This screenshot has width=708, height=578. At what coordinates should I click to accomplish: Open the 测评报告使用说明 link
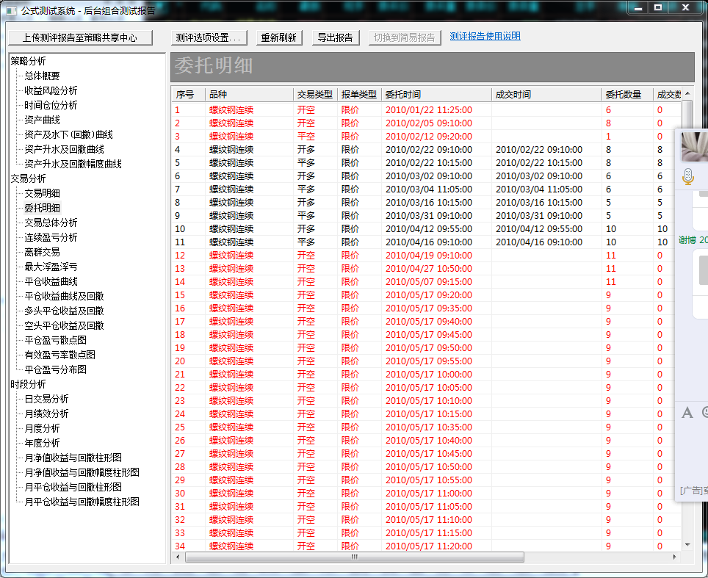(485, 37)
